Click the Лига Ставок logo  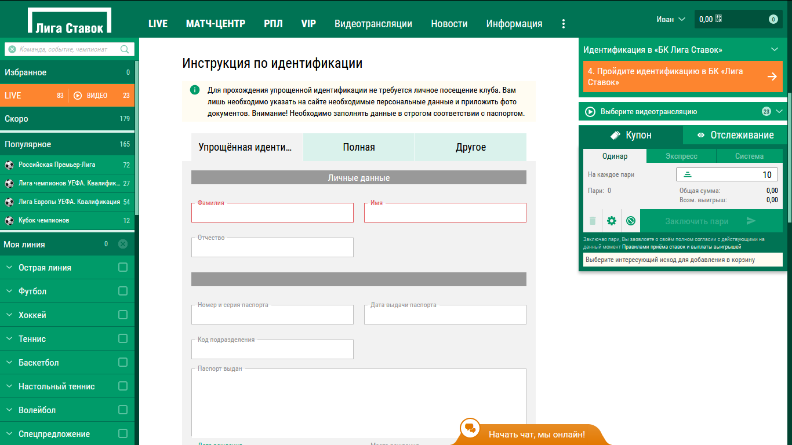(69, 21)
